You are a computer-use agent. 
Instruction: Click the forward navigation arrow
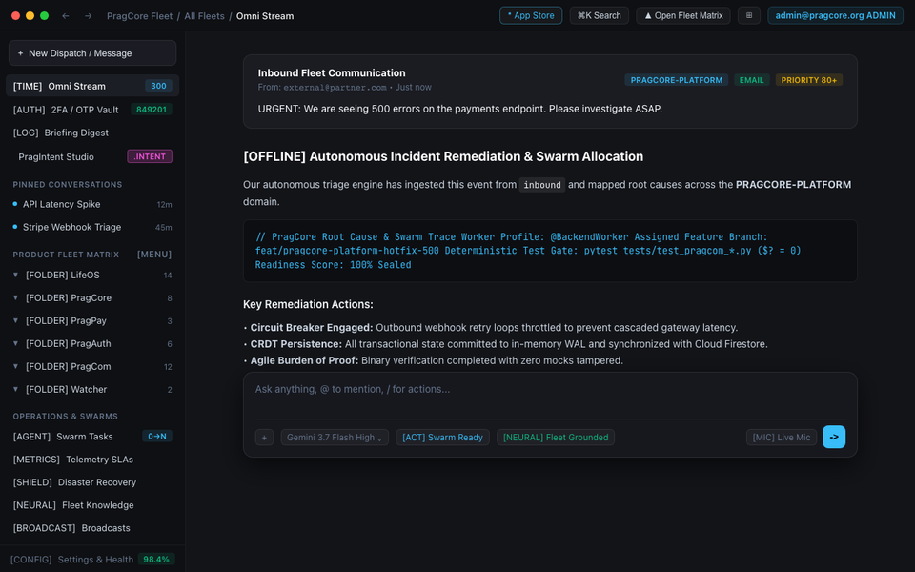tap(88, 16)
